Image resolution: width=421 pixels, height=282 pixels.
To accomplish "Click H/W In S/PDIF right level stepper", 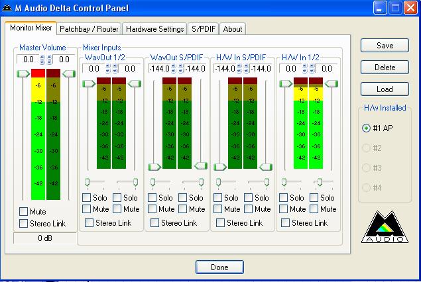I will click(247, 69).
